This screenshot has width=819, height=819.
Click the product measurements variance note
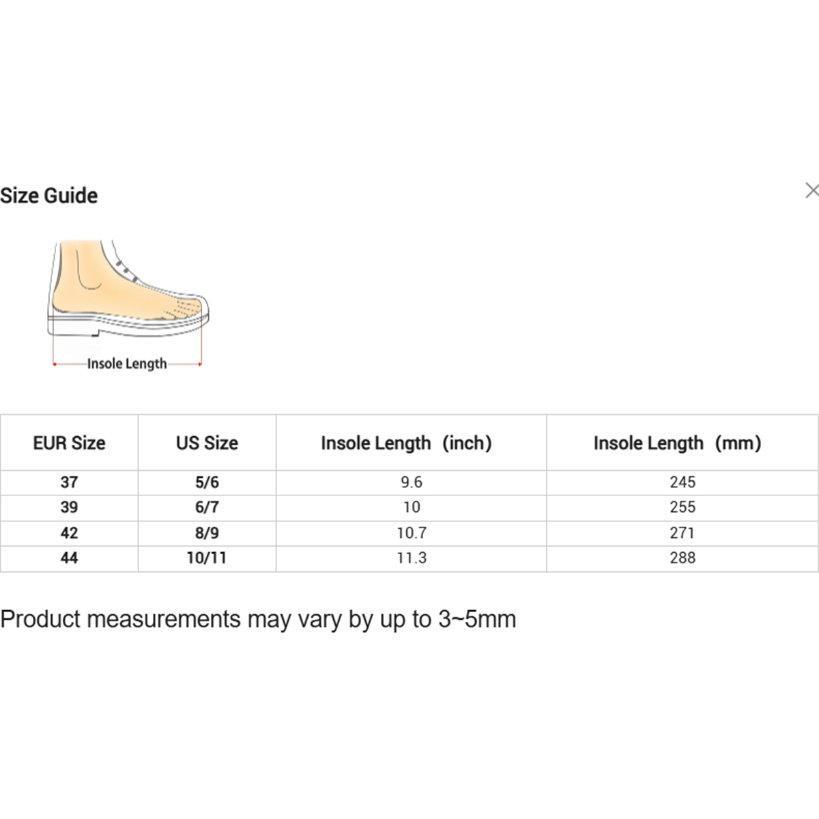tap(258, 619)
